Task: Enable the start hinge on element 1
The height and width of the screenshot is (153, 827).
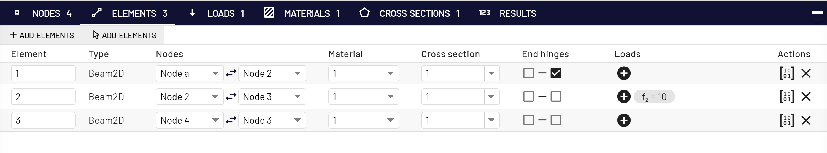Action: 528,73
